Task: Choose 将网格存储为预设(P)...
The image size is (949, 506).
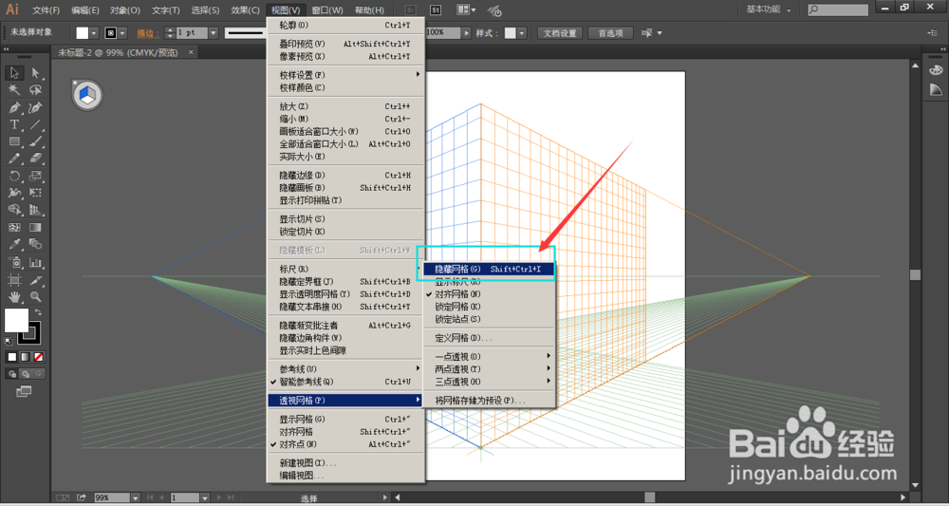Action: point(489,401)
